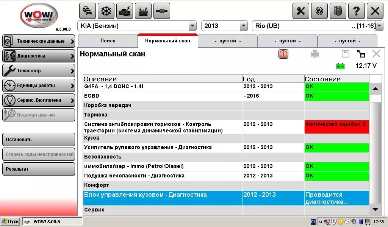This screenshot has width=388, height=227.
Task: Close the application with top-right X
Action: pyautogui.click(x=375, y=11)
